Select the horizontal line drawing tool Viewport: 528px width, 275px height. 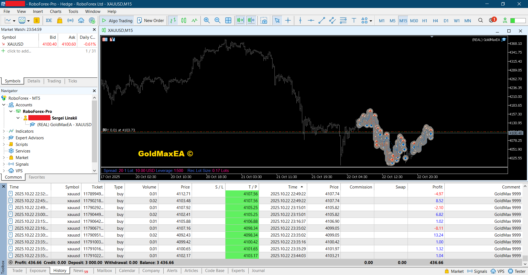(x=311, y=21)
